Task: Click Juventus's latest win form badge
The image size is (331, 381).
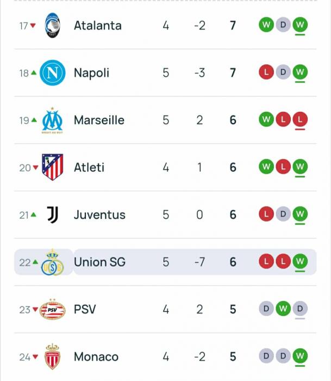Action: point(299,214)
